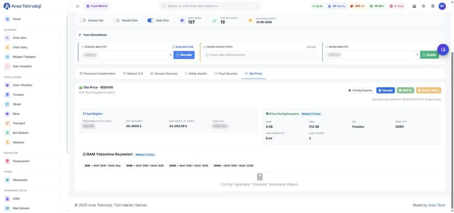Toggle the Devamı Yok switch
Screen dimensions: 454x213
(x=83, y=20)
